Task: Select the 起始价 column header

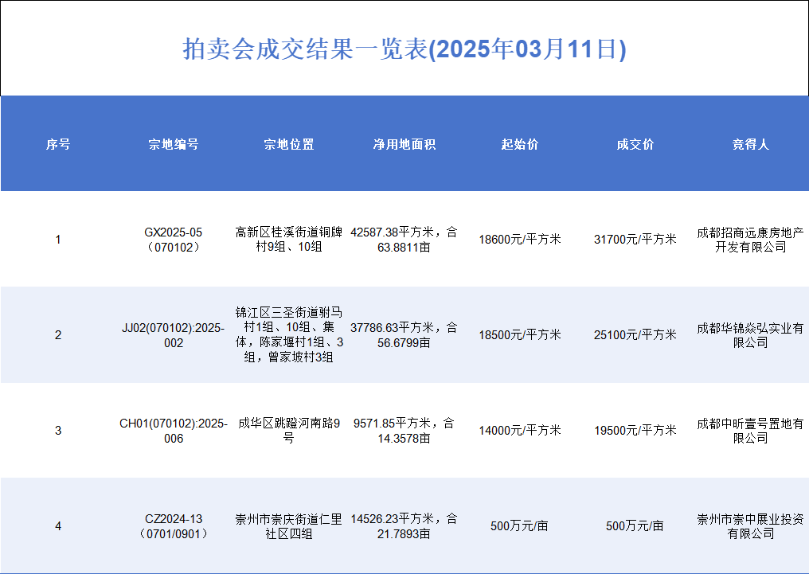Action: click(x=520, y=144)
